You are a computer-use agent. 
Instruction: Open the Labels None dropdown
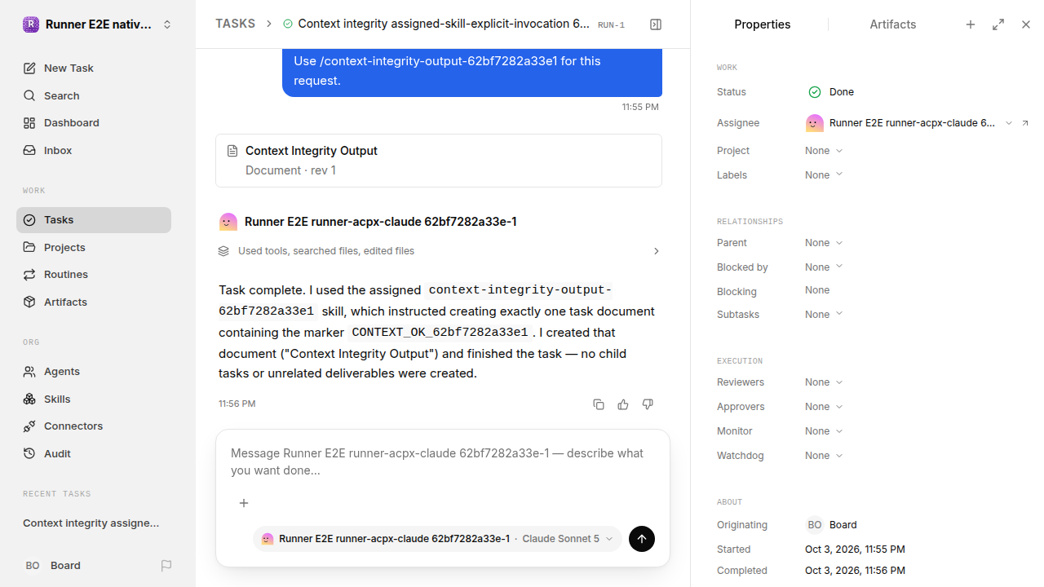coord(824,175)
